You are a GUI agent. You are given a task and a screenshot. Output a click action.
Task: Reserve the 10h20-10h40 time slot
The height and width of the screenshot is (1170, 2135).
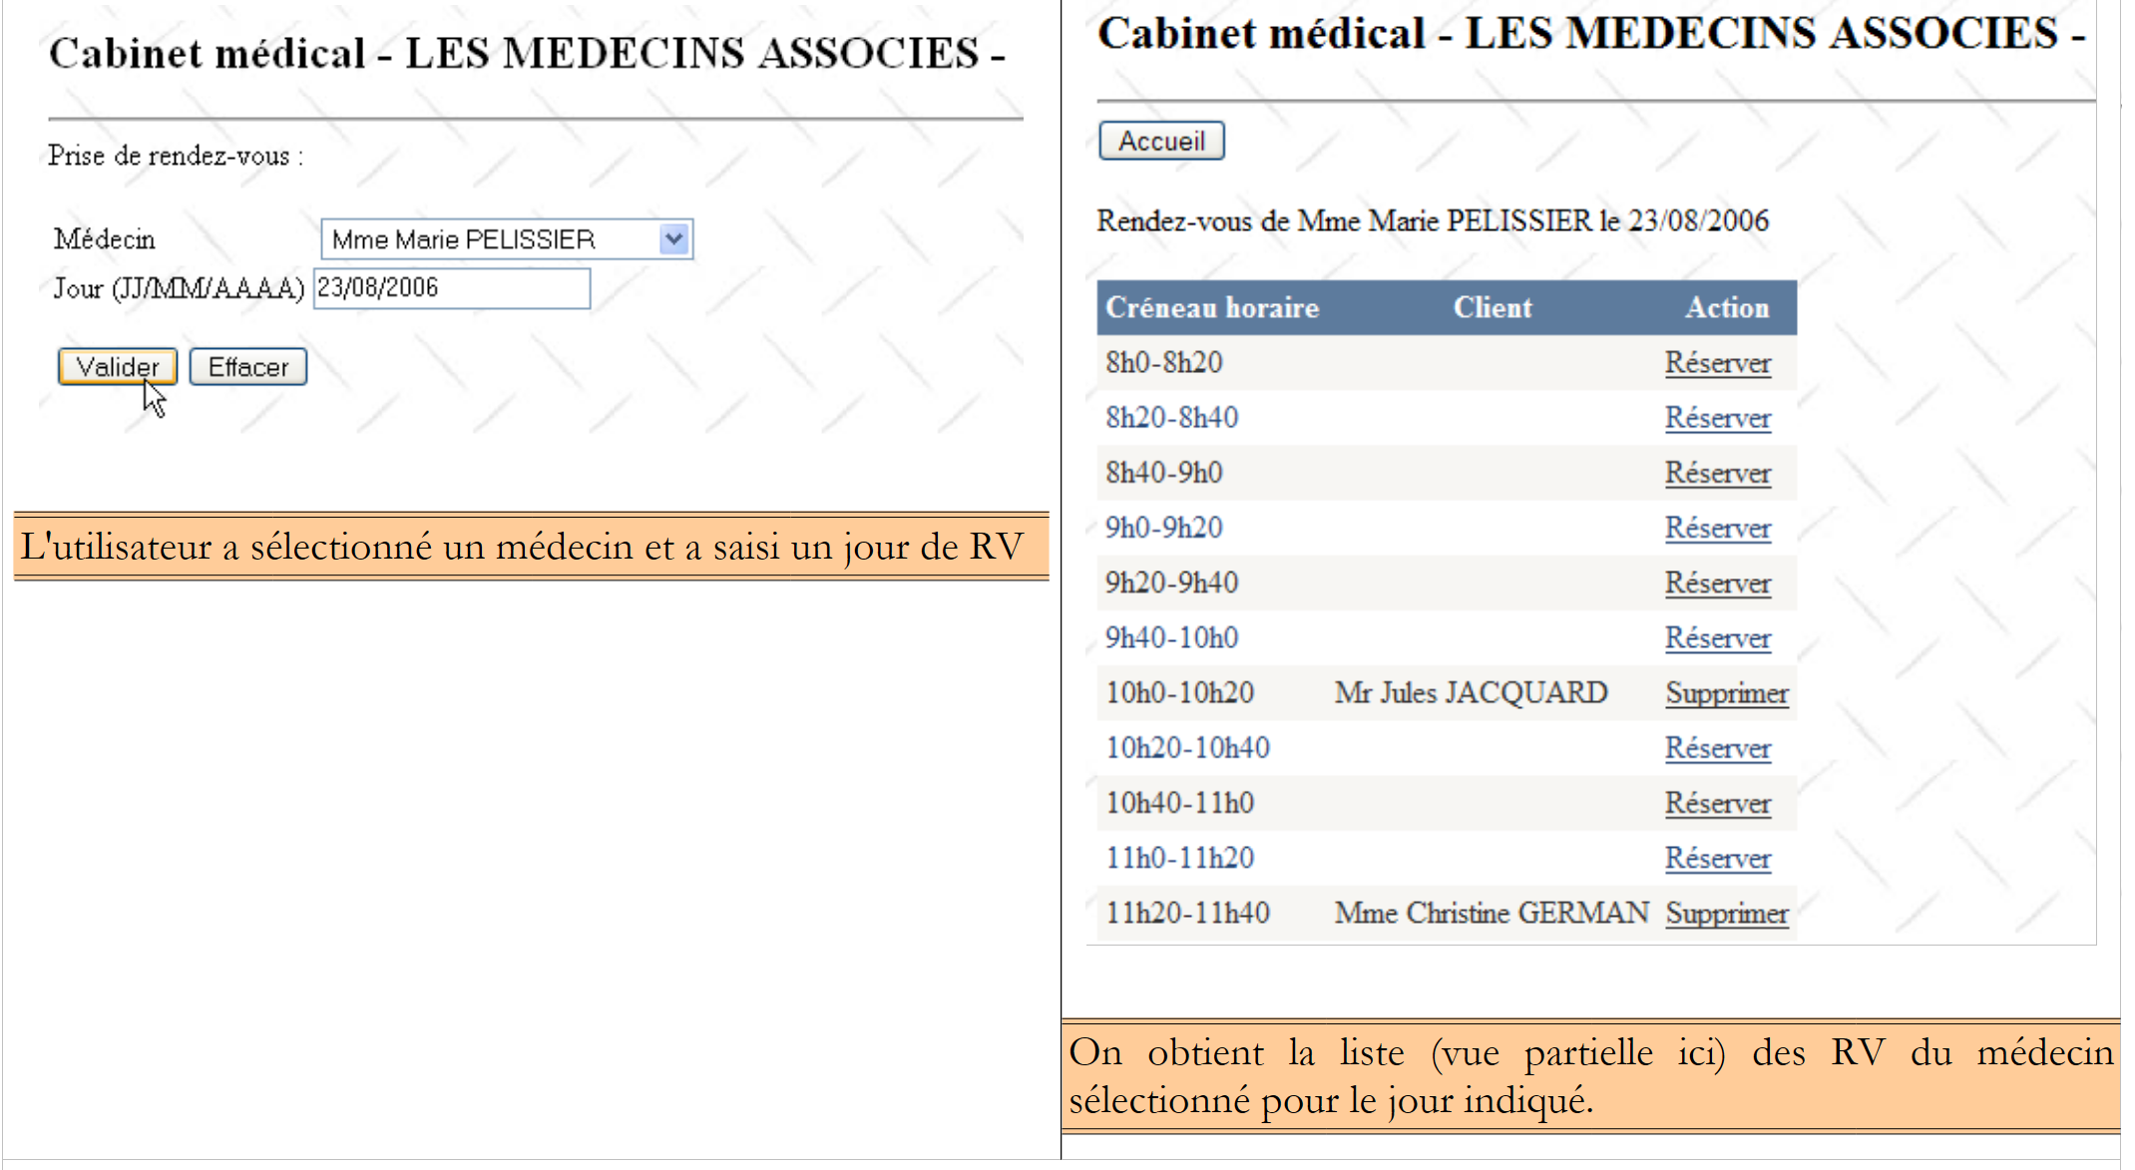pos(1717,748)
